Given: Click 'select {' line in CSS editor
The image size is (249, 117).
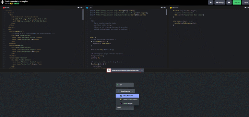Looking at the screenshot, I should pos(93,37).
